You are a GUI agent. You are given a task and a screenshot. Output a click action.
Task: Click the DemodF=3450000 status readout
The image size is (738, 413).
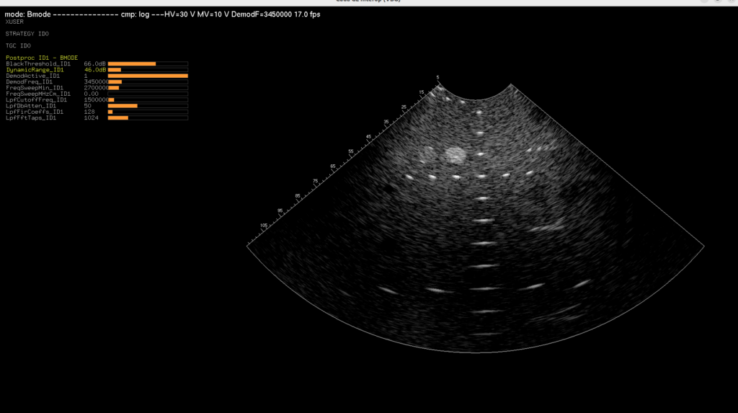coord(262,14)
